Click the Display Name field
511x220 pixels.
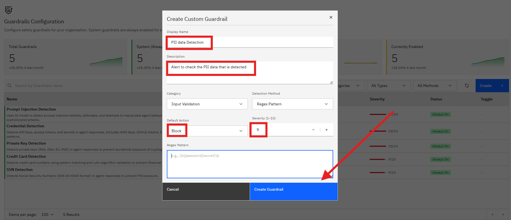[250, 42]
